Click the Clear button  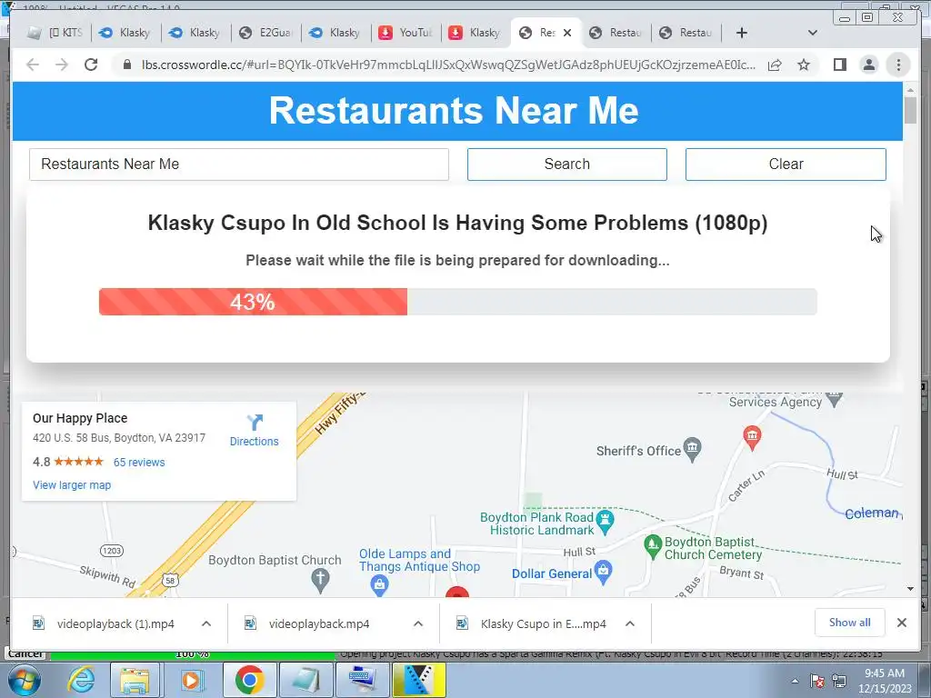[x=786, y=165]
